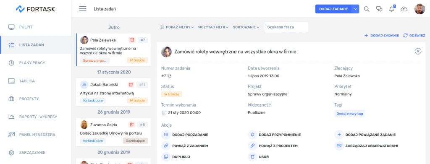430x164 pixels.
Task: Click alarm icon on Pola Zalewska card
Action: [x=132, y=40]
